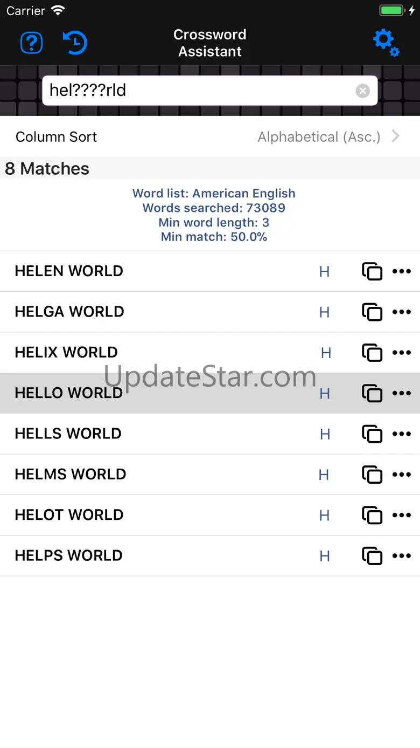The height and width of the screenshot is (748, 420).
Task: Open search history clock icon
Action: [75, 43]
